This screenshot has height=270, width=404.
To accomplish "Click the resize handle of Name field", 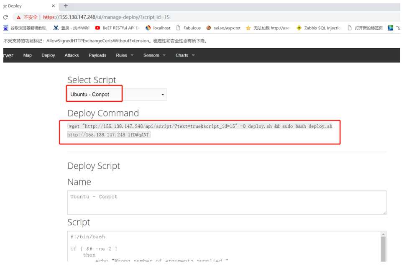I will point(384,213).
